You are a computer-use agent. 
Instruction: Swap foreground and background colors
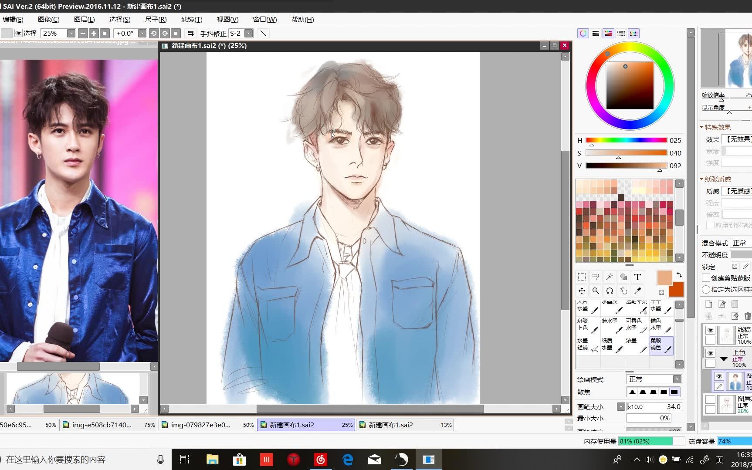(x=679, y=275)
